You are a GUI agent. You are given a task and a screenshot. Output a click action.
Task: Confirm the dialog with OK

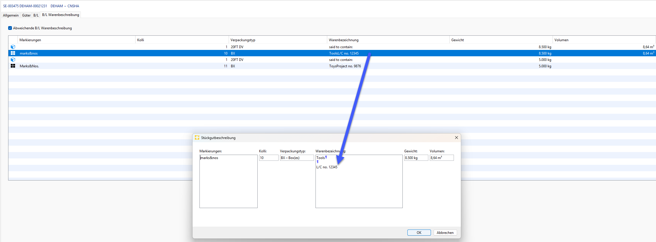point(419,233)
